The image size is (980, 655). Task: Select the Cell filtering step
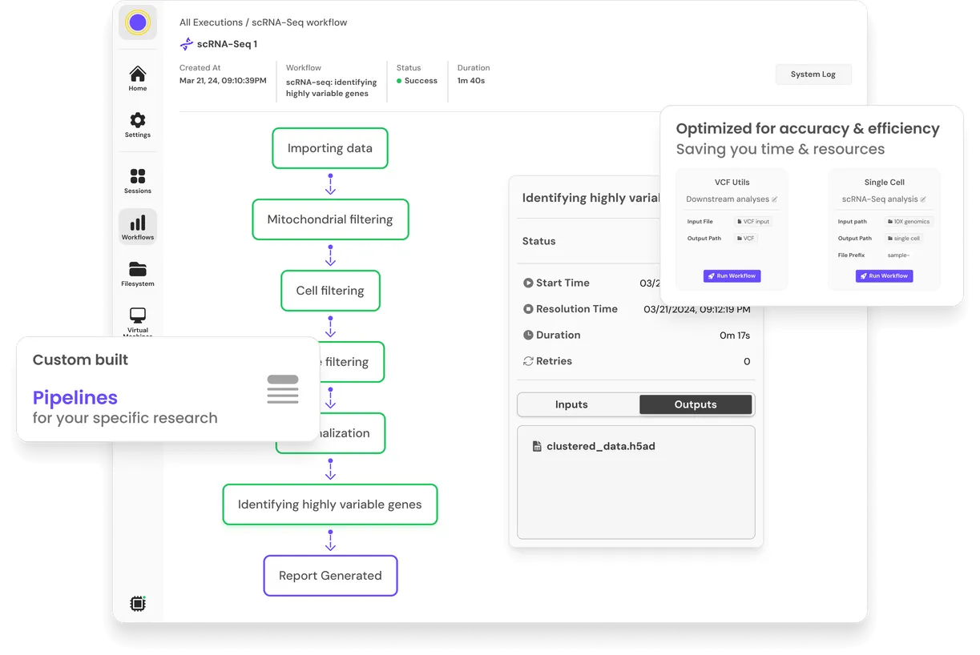pyautogui.click(x=330, y=291)
